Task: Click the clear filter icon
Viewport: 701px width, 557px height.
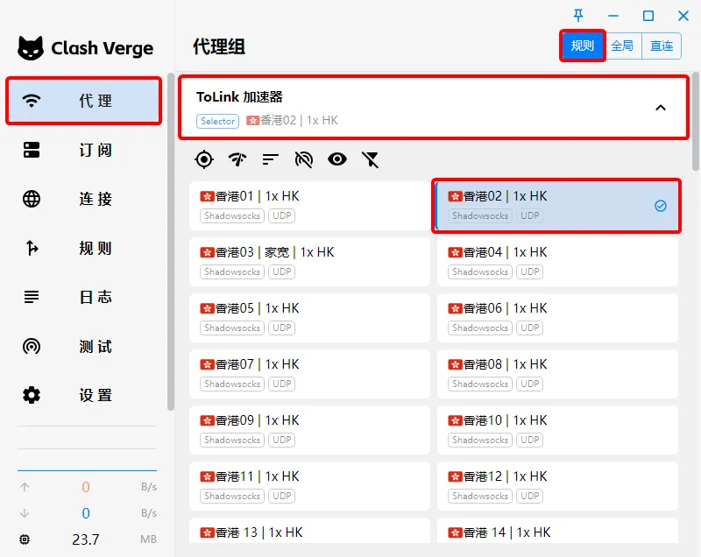Action: pos(369,159)
